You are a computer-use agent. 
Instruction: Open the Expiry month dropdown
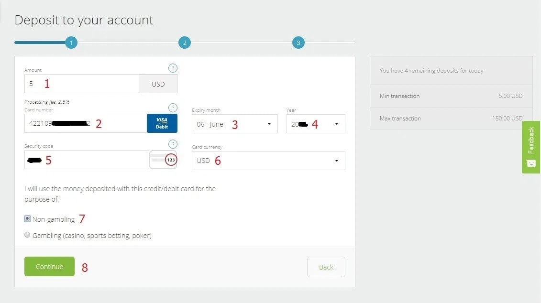click(234, 124)
